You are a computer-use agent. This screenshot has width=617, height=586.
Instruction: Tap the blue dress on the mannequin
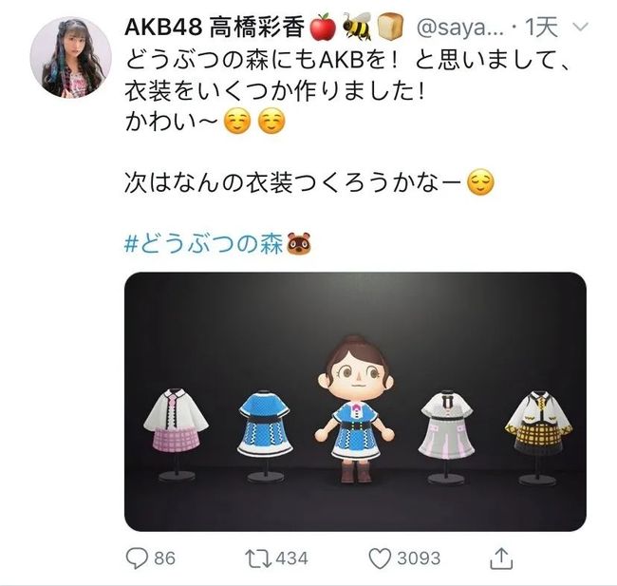click(265, 424)
